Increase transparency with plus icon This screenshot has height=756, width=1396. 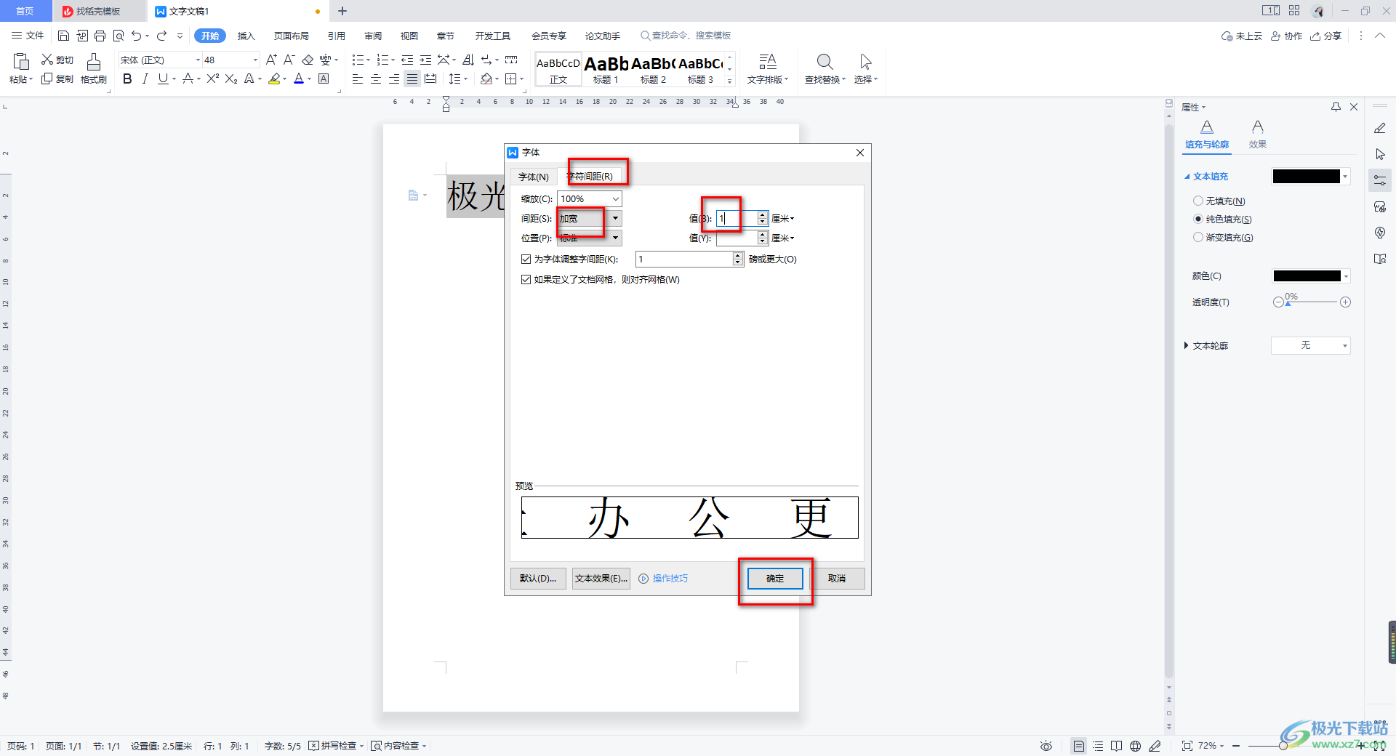click(x=1345, y=302)
